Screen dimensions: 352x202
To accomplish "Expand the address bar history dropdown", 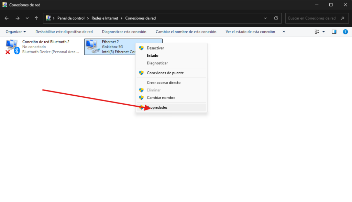I will click(x=265, y=18).
